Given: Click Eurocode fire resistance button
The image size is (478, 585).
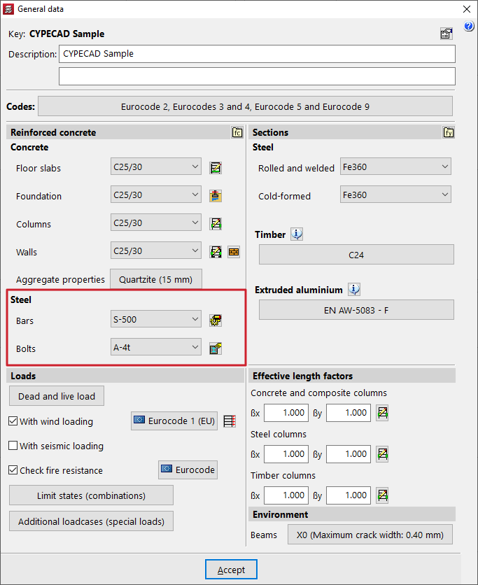Looking at the screenshot, I should pos(188,470).
